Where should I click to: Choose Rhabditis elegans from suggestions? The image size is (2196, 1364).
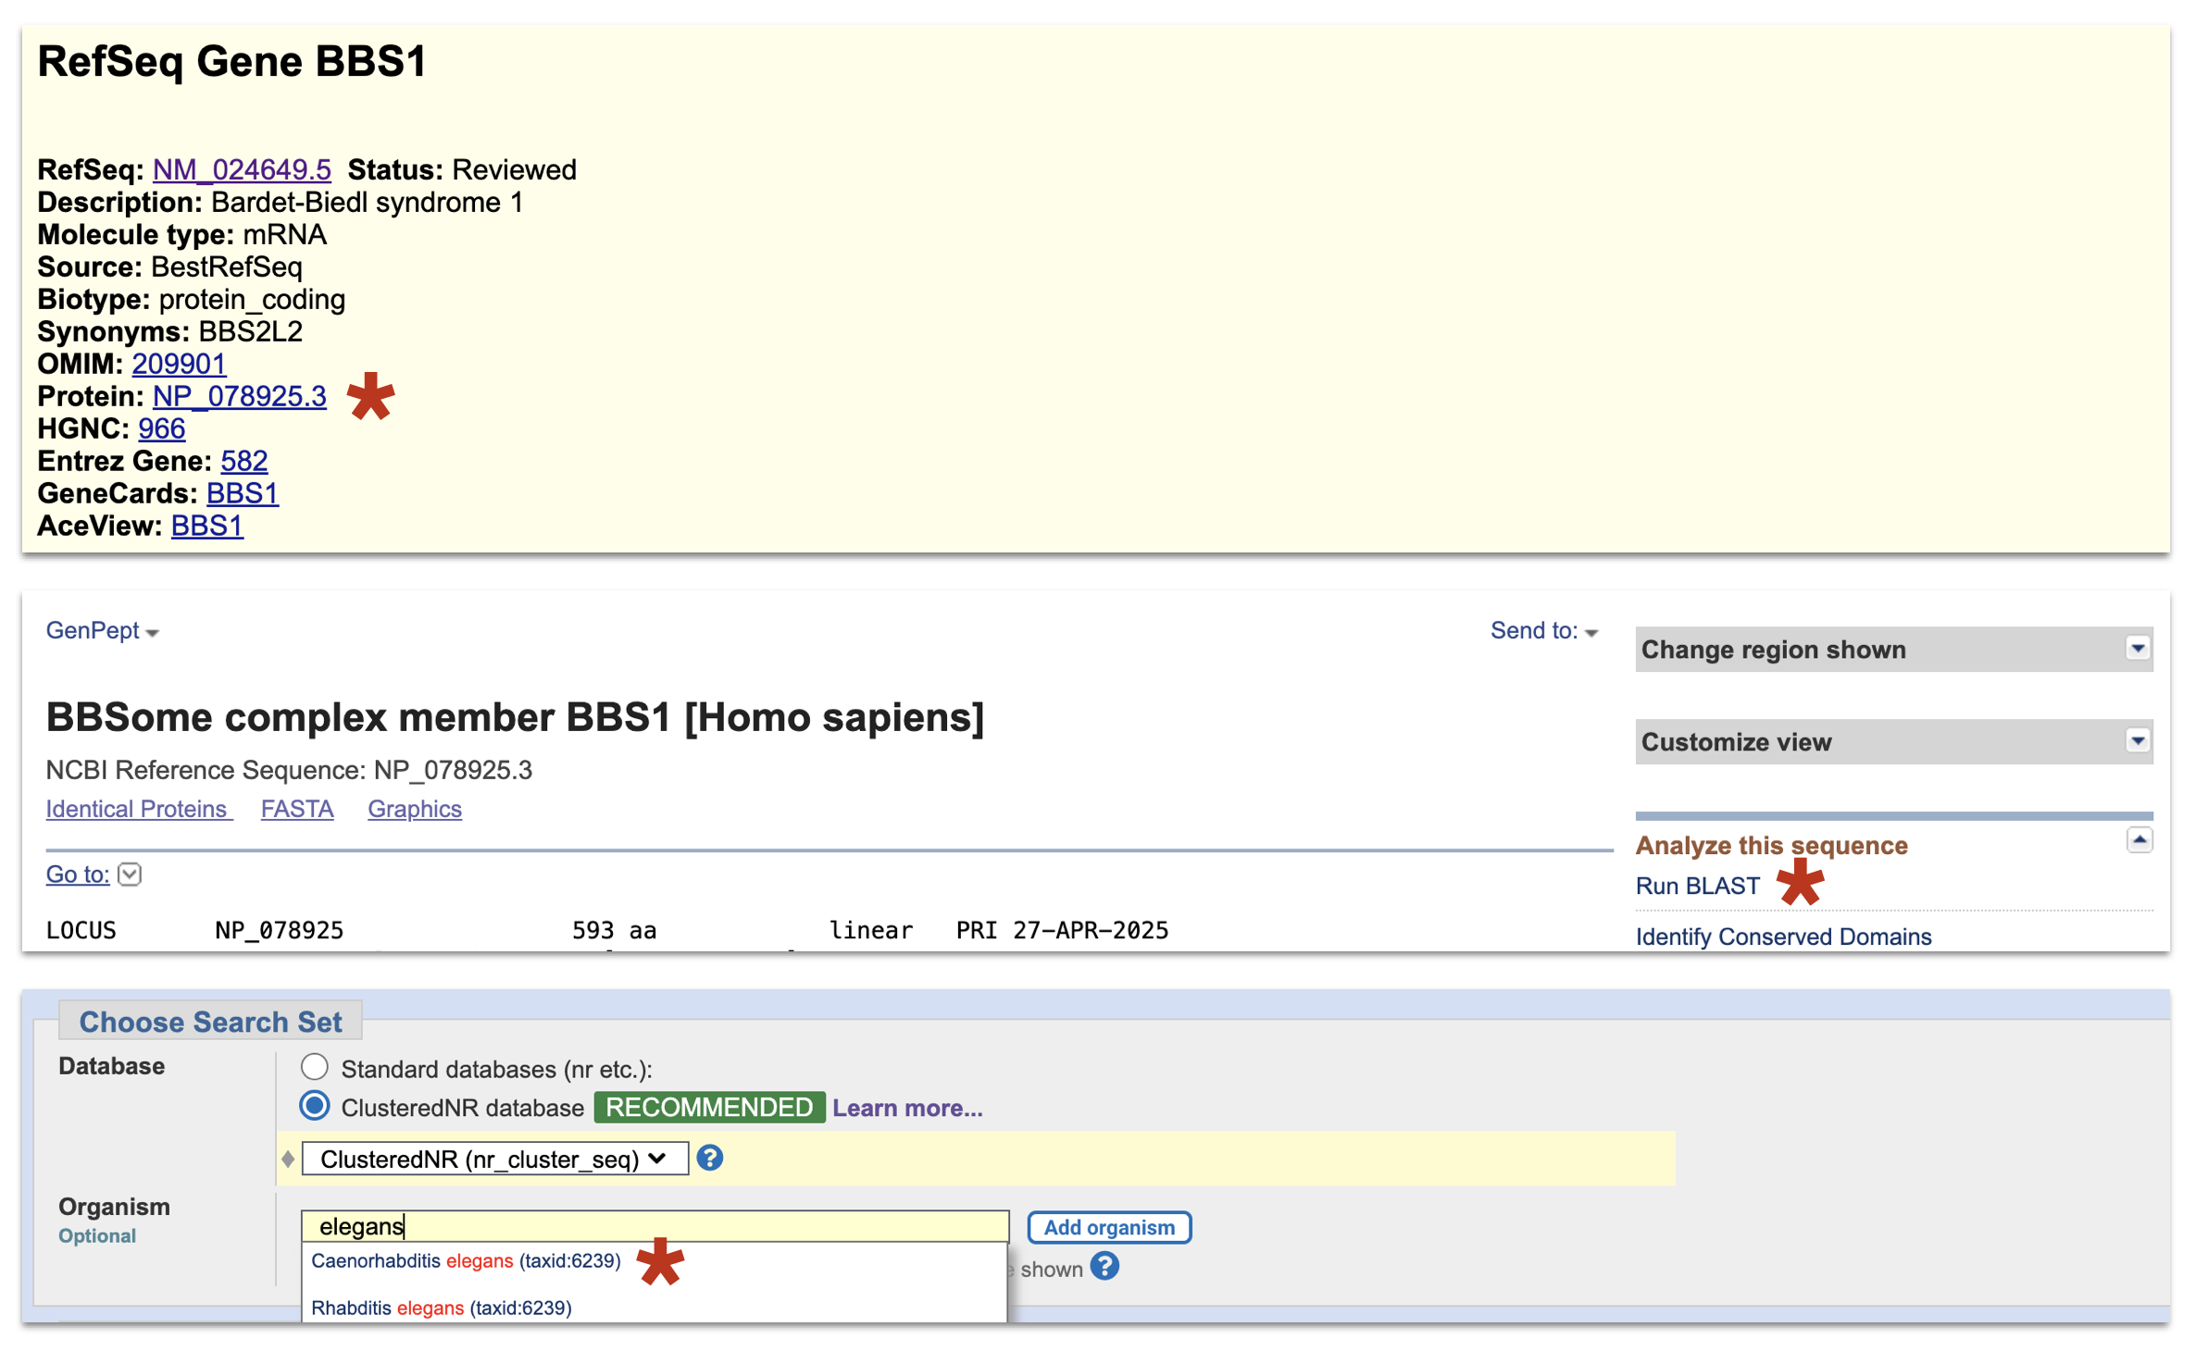pyautogui.click(x=441, y=1308)
